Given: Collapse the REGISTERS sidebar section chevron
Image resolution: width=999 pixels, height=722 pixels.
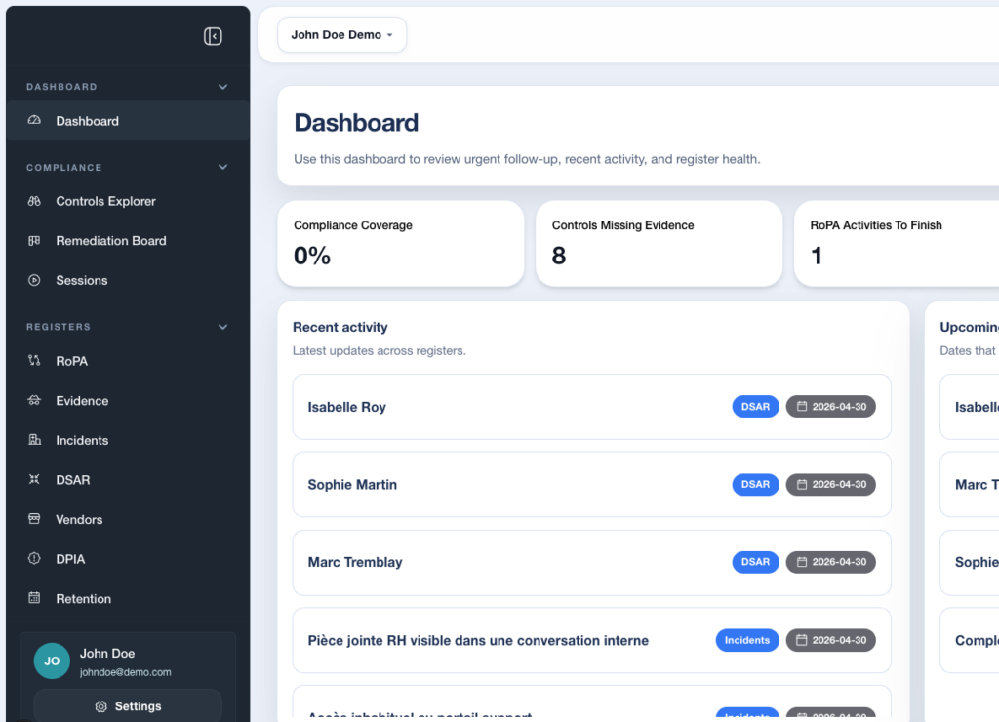Looking at the screenshot, I should (223, 327).
